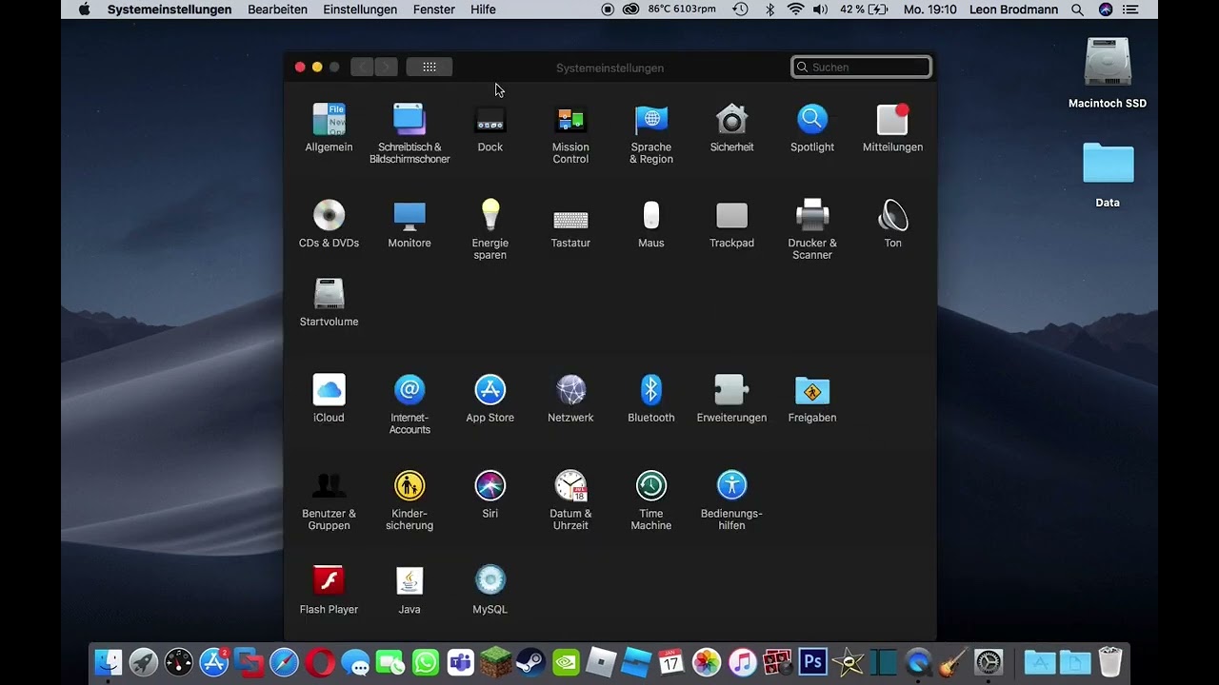Open the Bedienungshilfen accessibility settings

731,500
